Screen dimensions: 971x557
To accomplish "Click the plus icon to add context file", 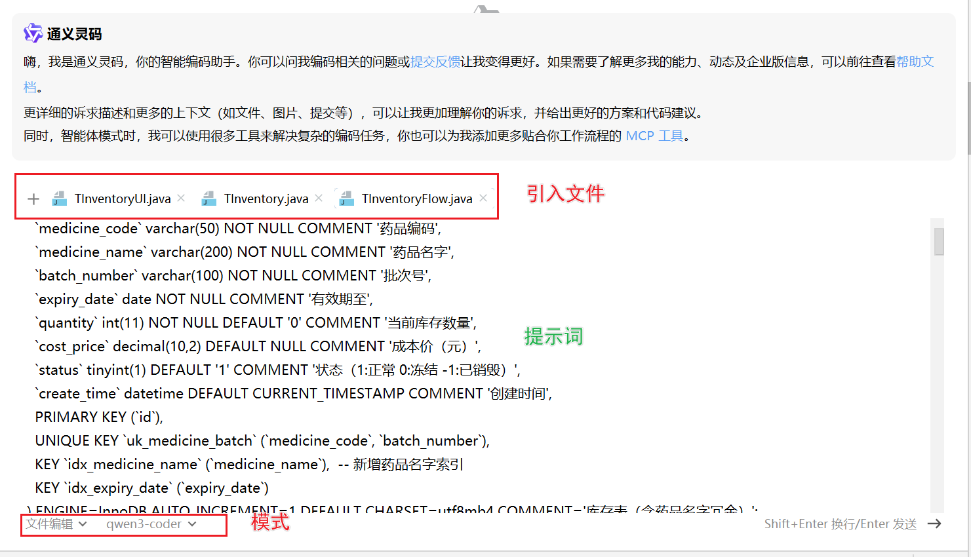I will coord(33,199).
